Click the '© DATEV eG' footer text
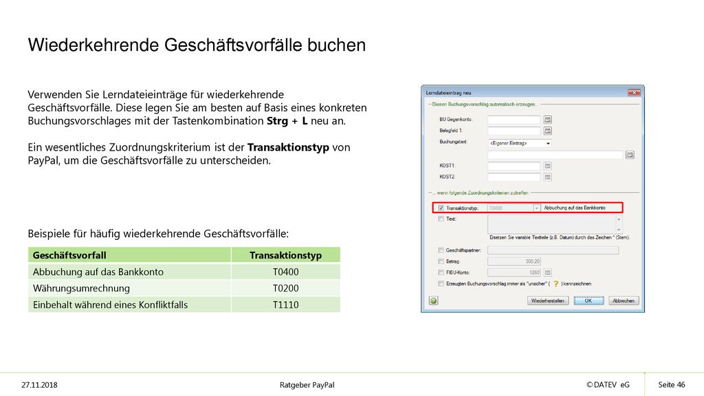Image resolution: width=704 pixels, height=396 pixels. 608,385
